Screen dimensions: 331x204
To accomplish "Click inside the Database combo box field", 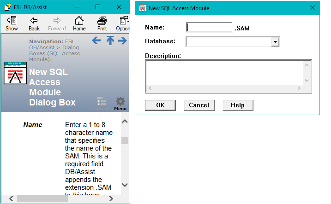I will [x=229, y=42].
